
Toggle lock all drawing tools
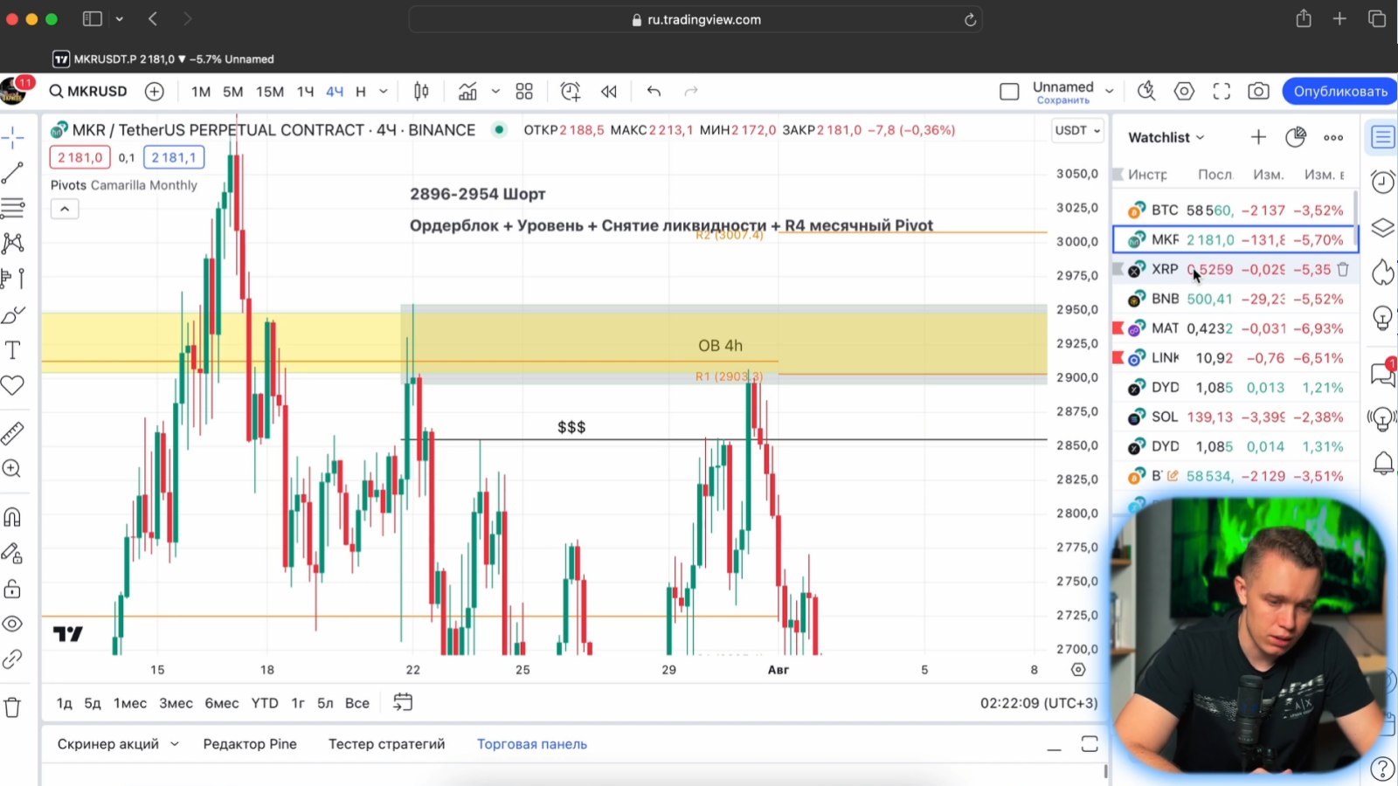[13, 589]
